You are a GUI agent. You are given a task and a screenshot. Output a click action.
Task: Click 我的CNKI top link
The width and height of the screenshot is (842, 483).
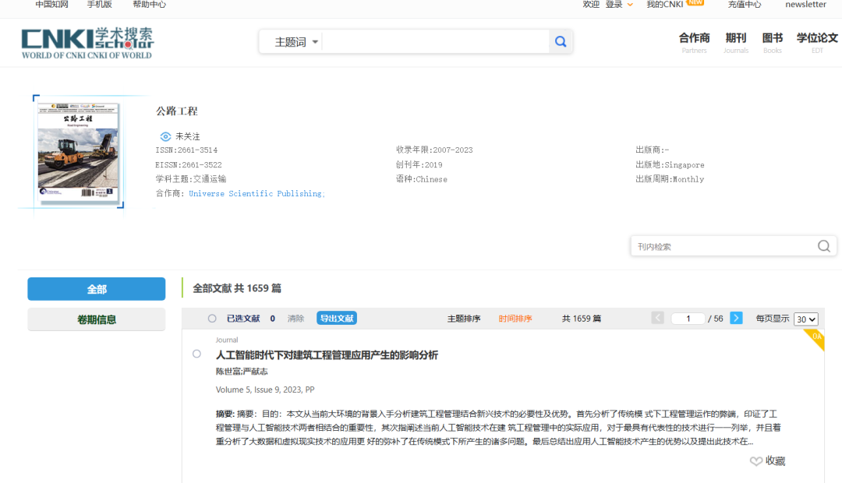point(665,5)
